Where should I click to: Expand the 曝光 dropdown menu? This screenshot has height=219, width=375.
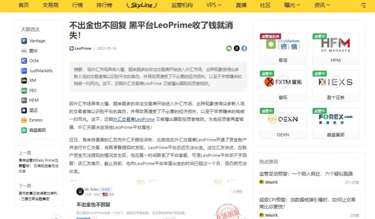click(x=292, y=5)
